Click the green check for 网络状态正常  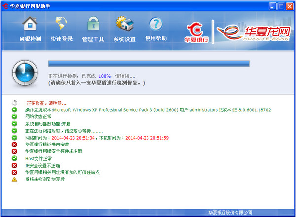pos(14,116)
